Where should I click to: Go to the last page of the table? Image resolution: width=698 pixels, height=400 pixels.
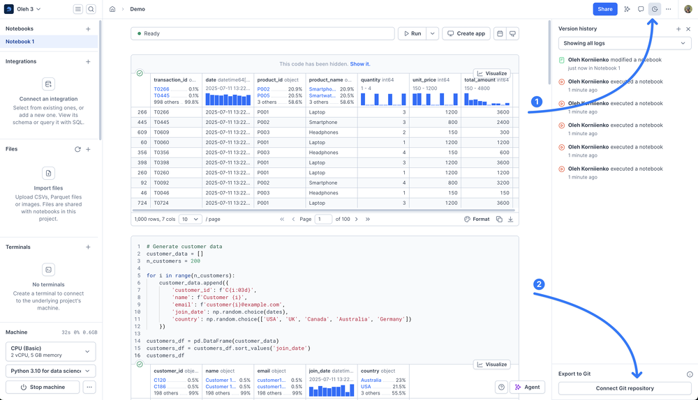click(x=368, y=219)
